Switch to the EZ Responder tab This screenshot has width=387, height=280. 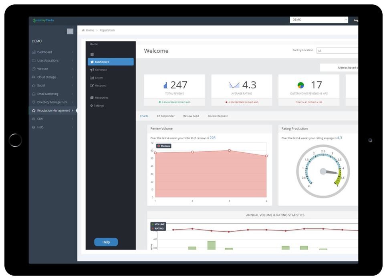165,116
